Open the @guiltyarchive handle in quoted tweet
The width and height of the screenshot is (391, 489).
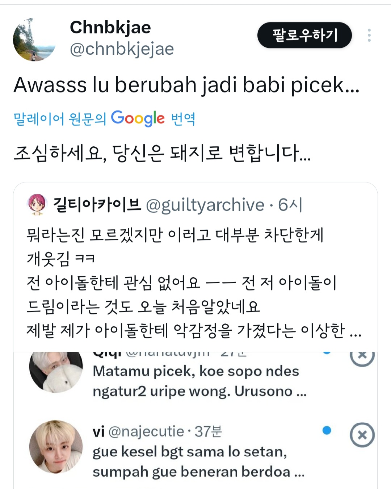pyautogui.click(x=205, y=205)
